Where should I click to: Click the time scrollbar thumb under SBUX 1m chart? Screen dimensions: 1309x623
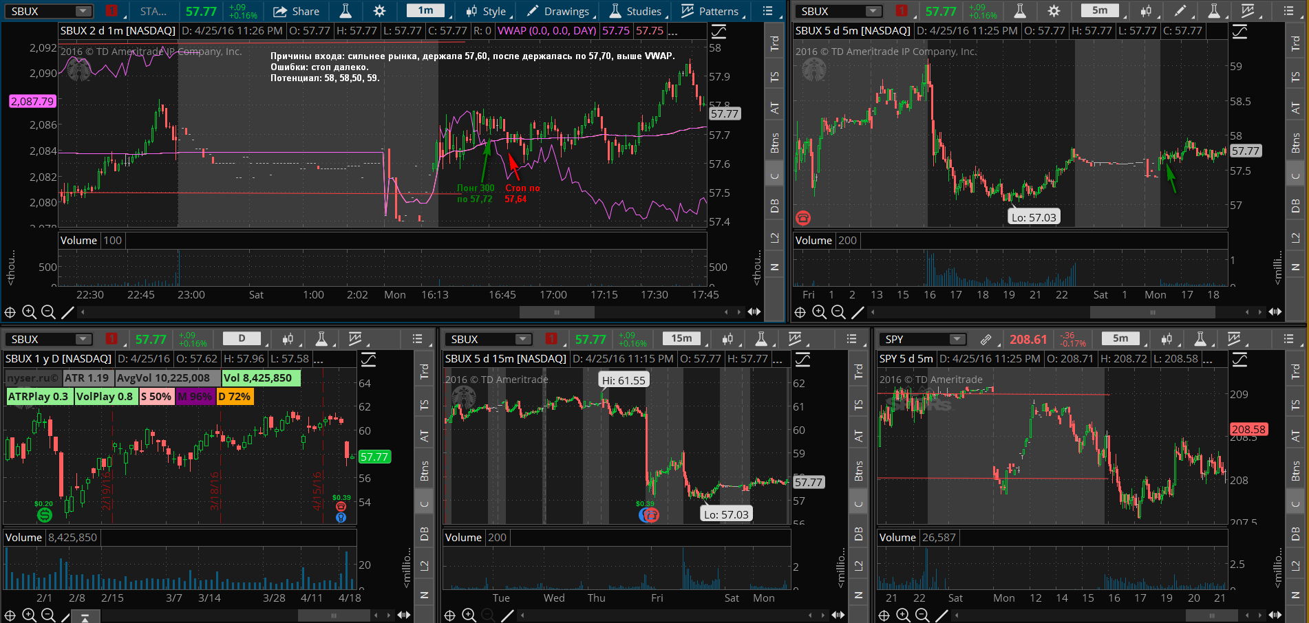coord(557,312)
